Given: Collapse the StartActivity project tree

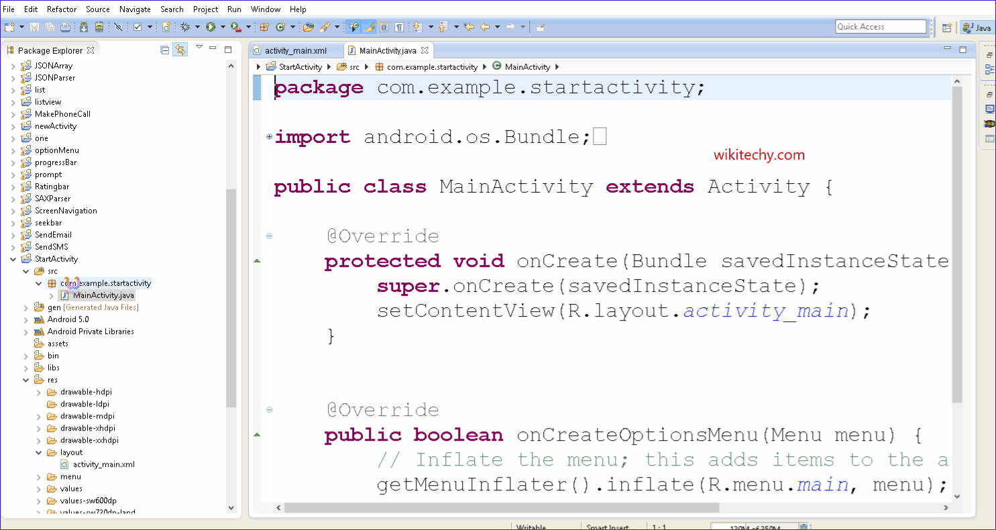Looking at the screenshot, I should click(13, 258).
